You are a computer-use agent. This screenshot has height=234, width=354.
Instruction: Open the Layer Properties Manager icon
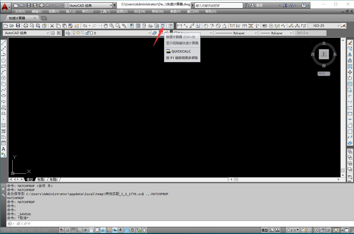click(68, 33)
